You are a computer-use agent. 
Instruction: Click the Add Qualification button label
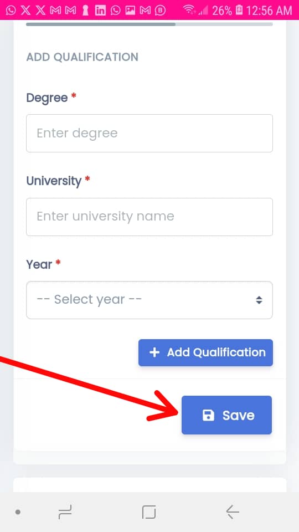click(x=216, y=352)
